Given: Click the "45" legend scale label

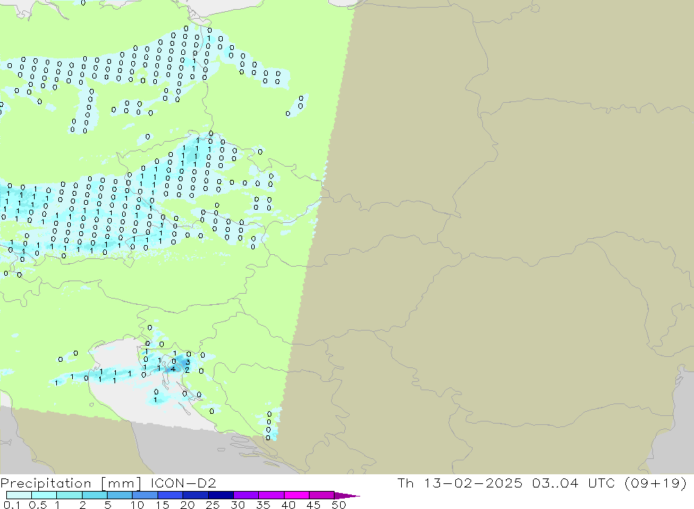Looking at the screenshot, I should pos(314,505).
